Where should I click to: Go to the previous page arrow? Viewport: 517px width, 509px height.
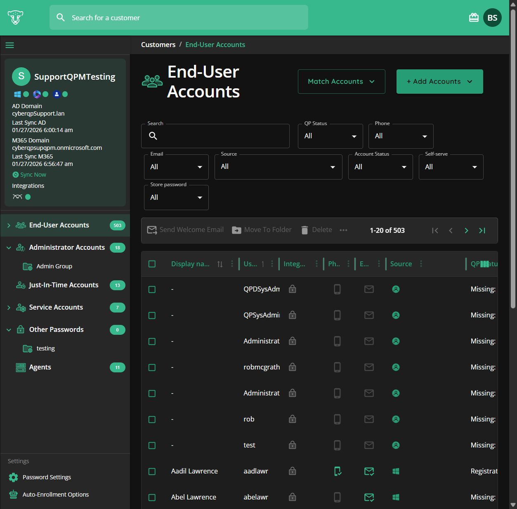tap(451, 230)
